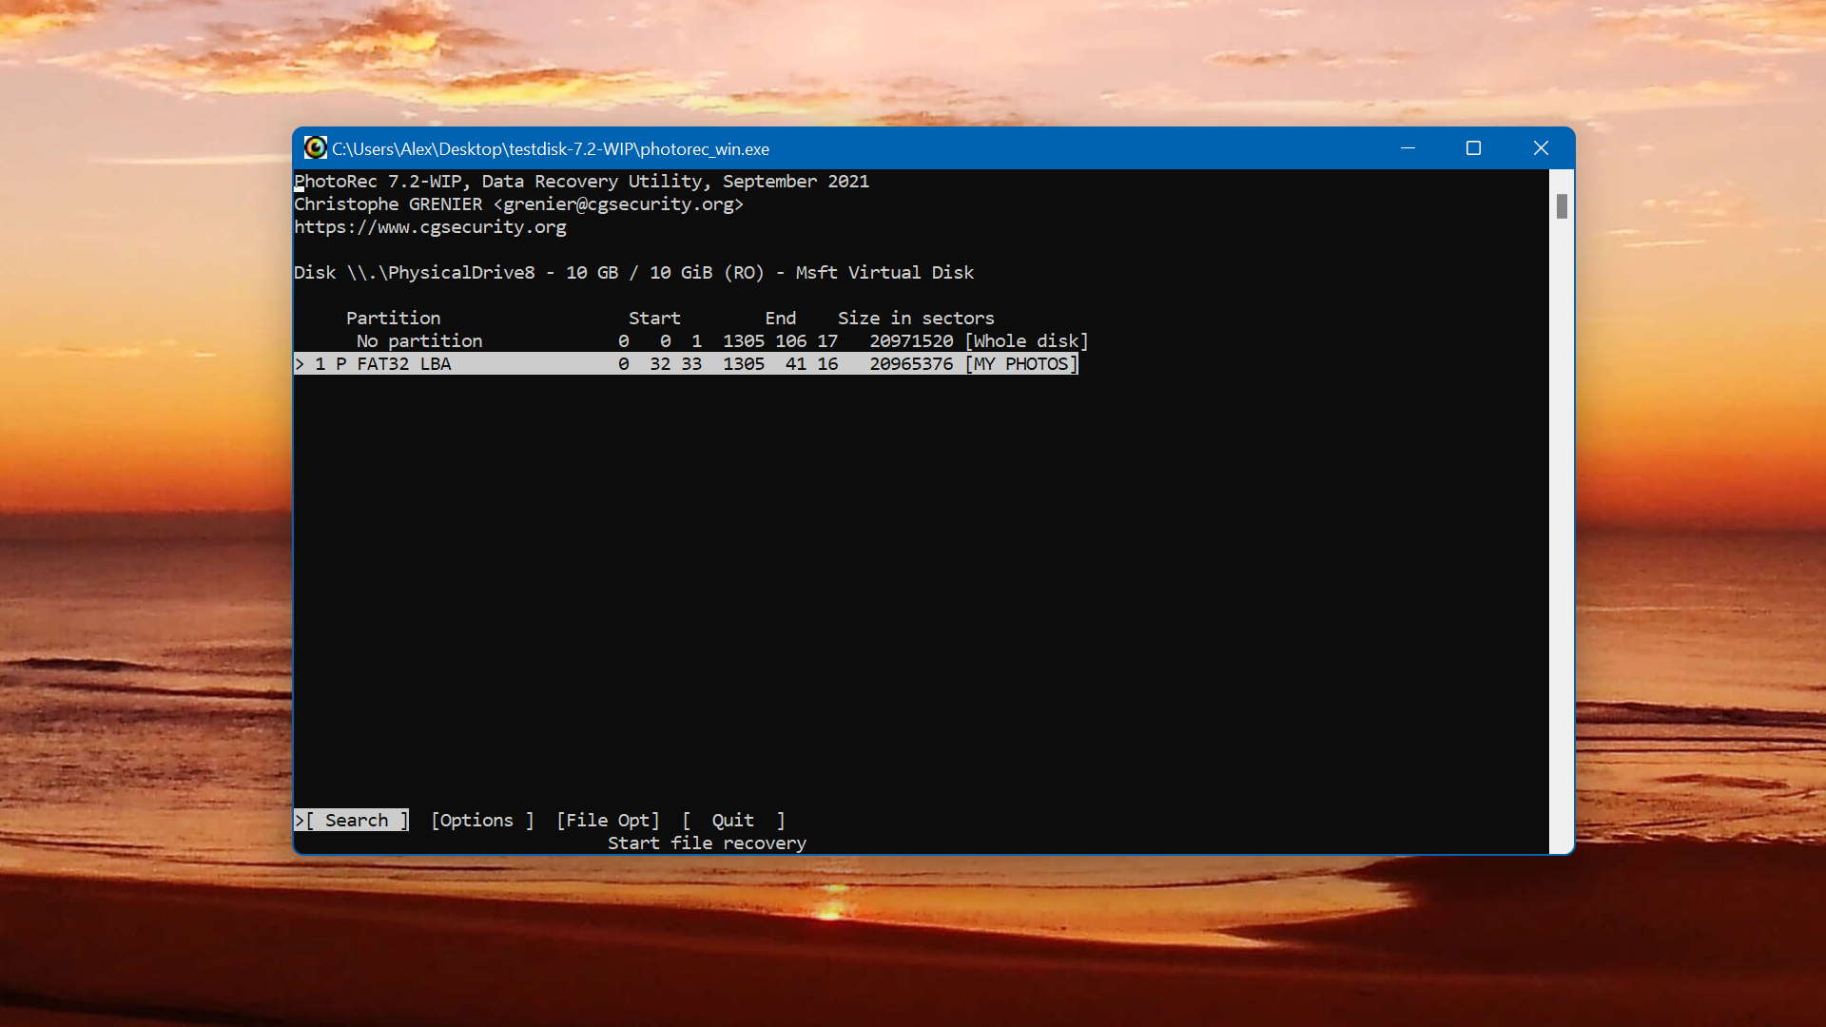This screenshot has height=1027, width=1826.
Task: Click the 'Start' column header
Action: [x=654, y=319]
